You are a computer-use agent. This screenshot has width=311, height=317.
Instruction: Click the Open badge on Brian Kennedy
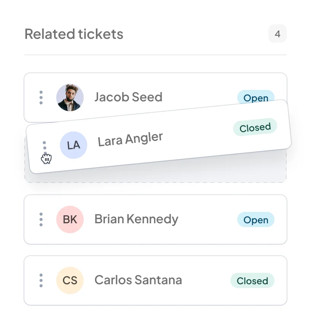(x=255, y=220)
